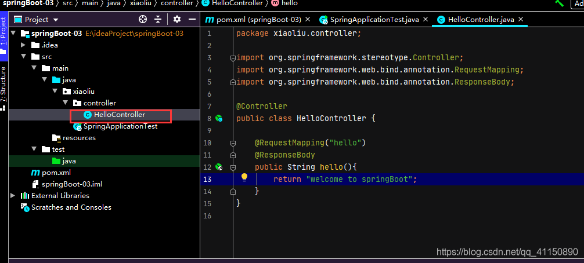Image resolution: width=584 pixels, height=263 pixels.
Task: Click the green build hammer icon
Action: (560, 3)
